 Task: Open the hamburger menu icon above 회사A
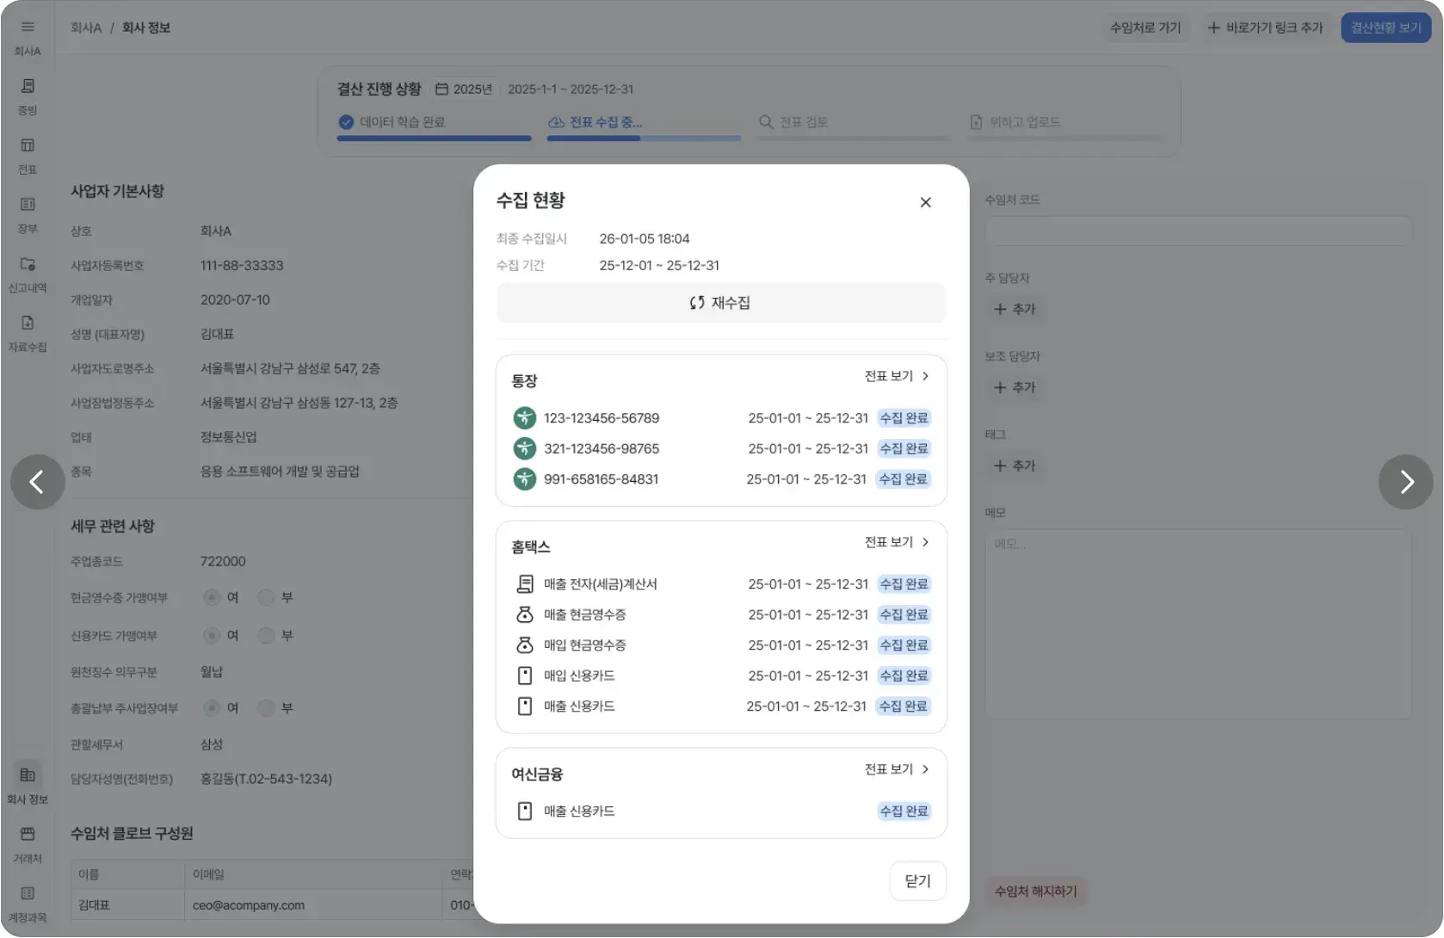(28, 27)
